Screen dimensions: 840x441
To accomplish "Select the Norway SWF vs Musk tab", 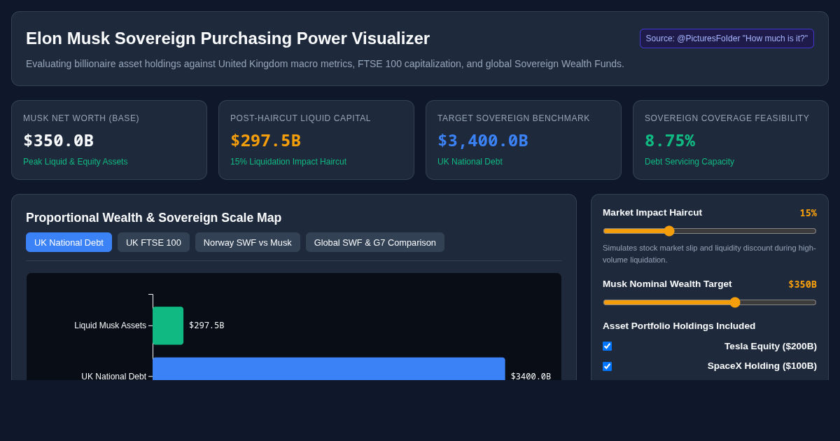I will (x=248, y=242).
